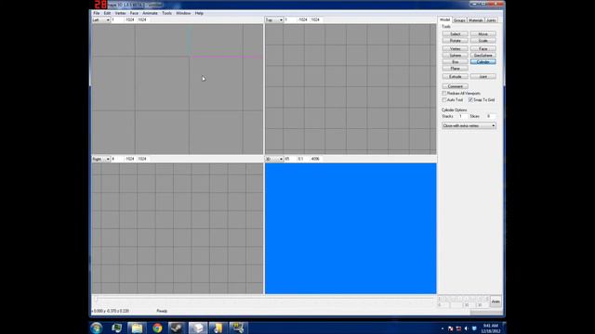Switch to the Groups tab
The height and width of the screenshot is (334, 595).
(459, 20)
